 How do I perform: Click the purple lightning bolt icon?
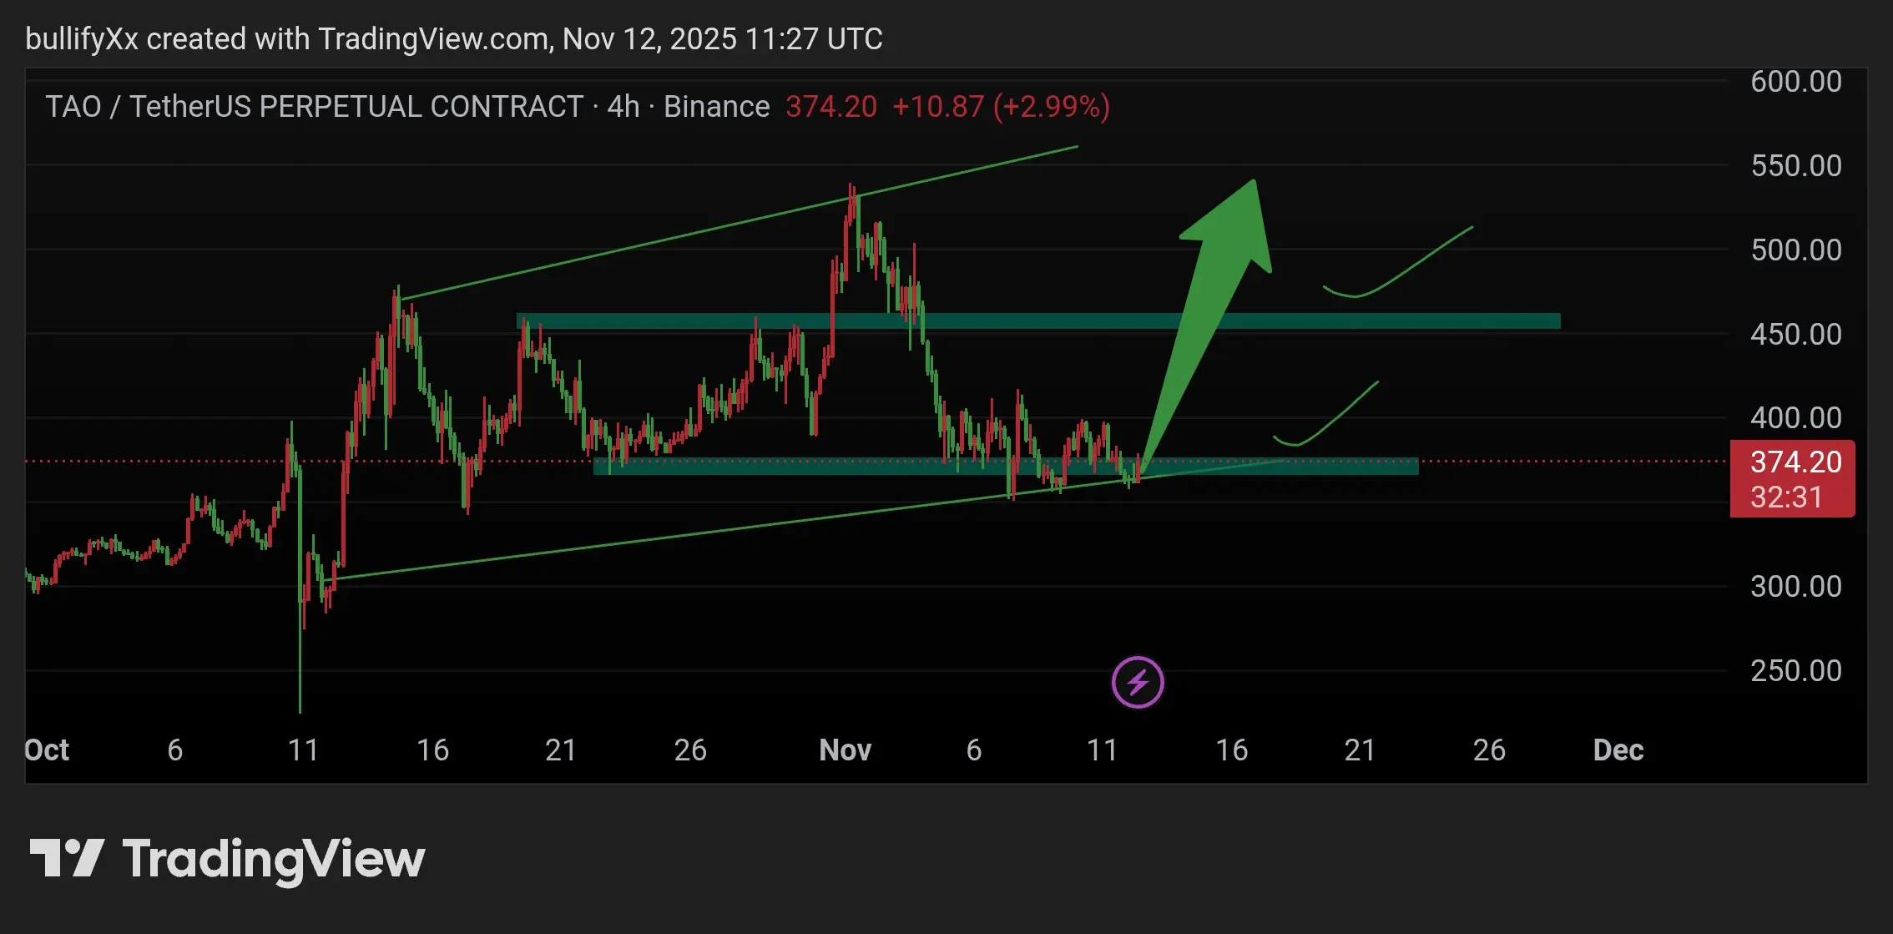pos(1138,683)
